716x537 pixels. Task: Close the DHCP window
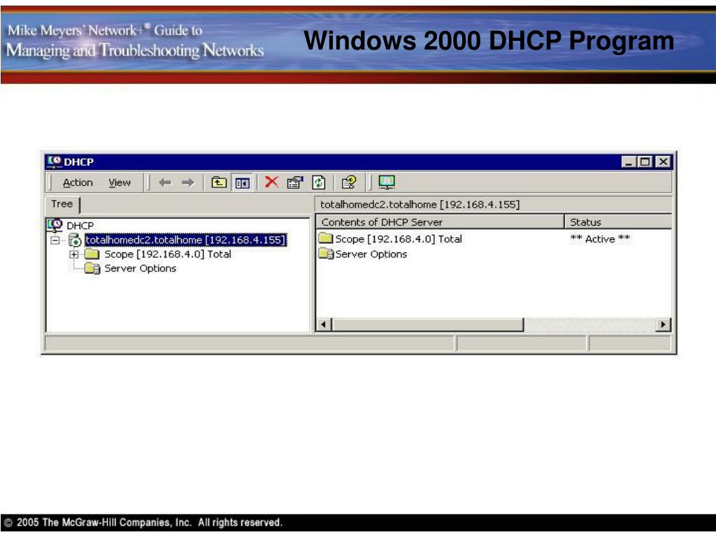point(663,162)
